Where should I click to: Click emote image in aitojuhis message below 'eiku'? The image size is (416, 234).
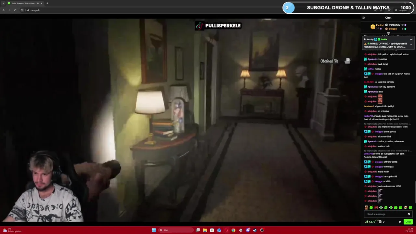point(380,97)
